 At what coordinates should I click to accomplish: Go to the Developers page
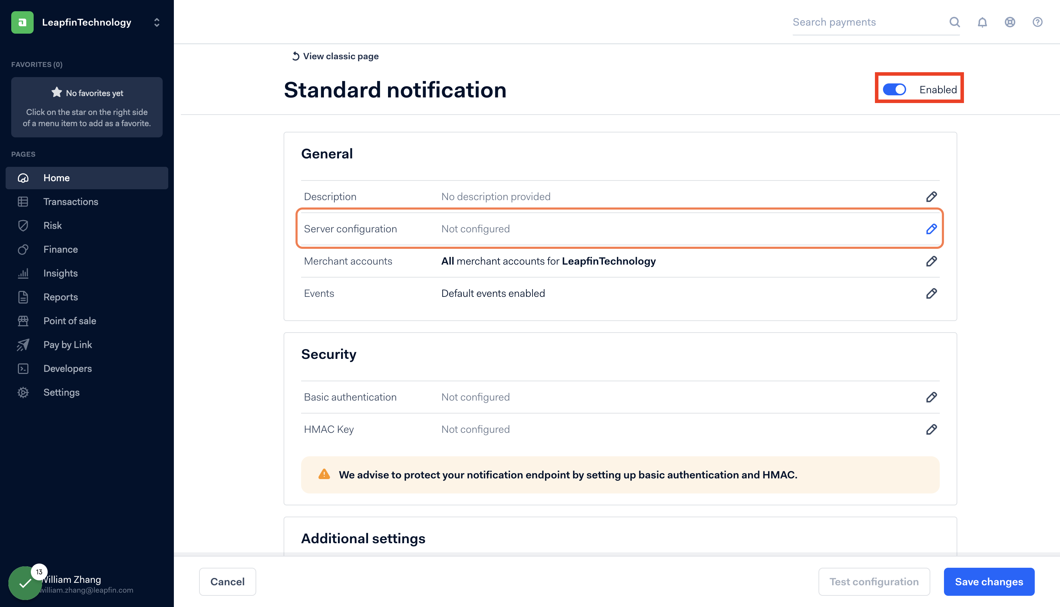coord(67,369)
